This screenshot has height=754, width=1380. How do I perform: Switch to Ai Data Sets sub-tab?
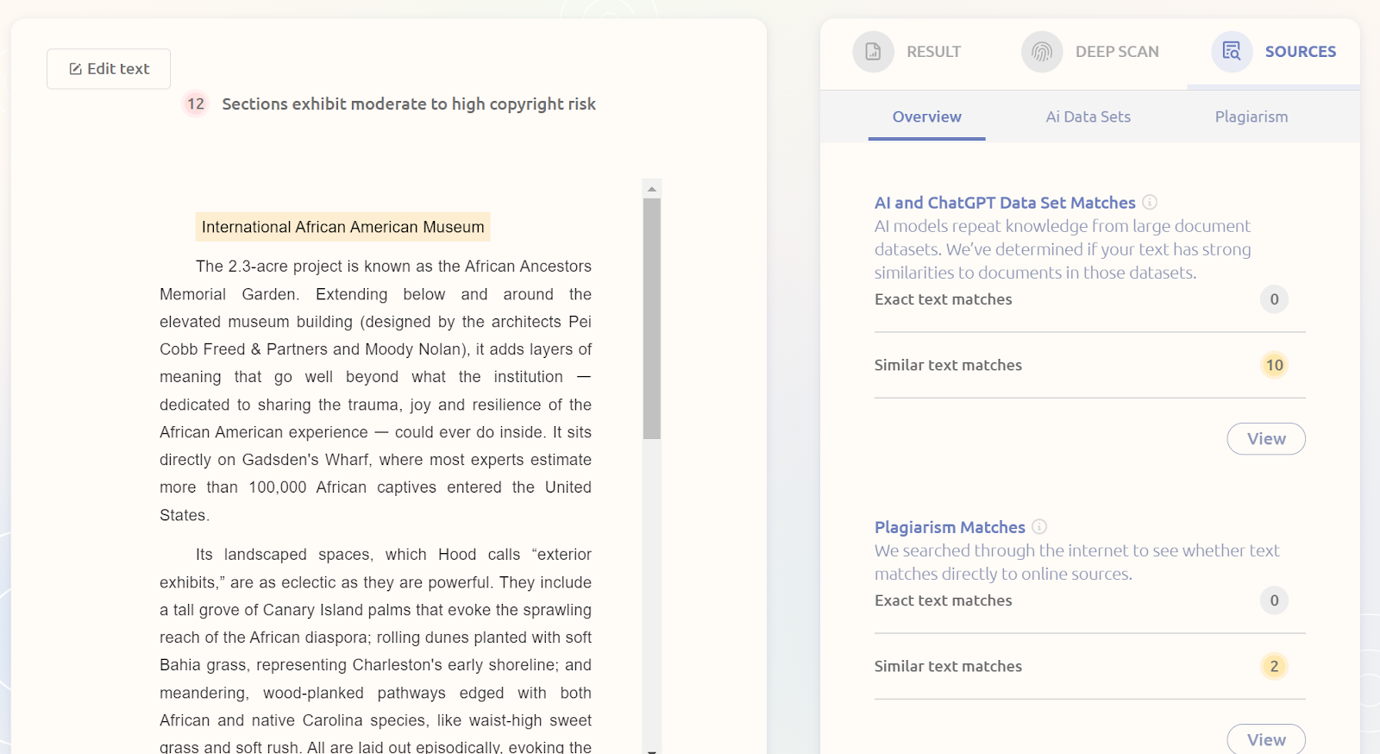tap(1088, 116)
